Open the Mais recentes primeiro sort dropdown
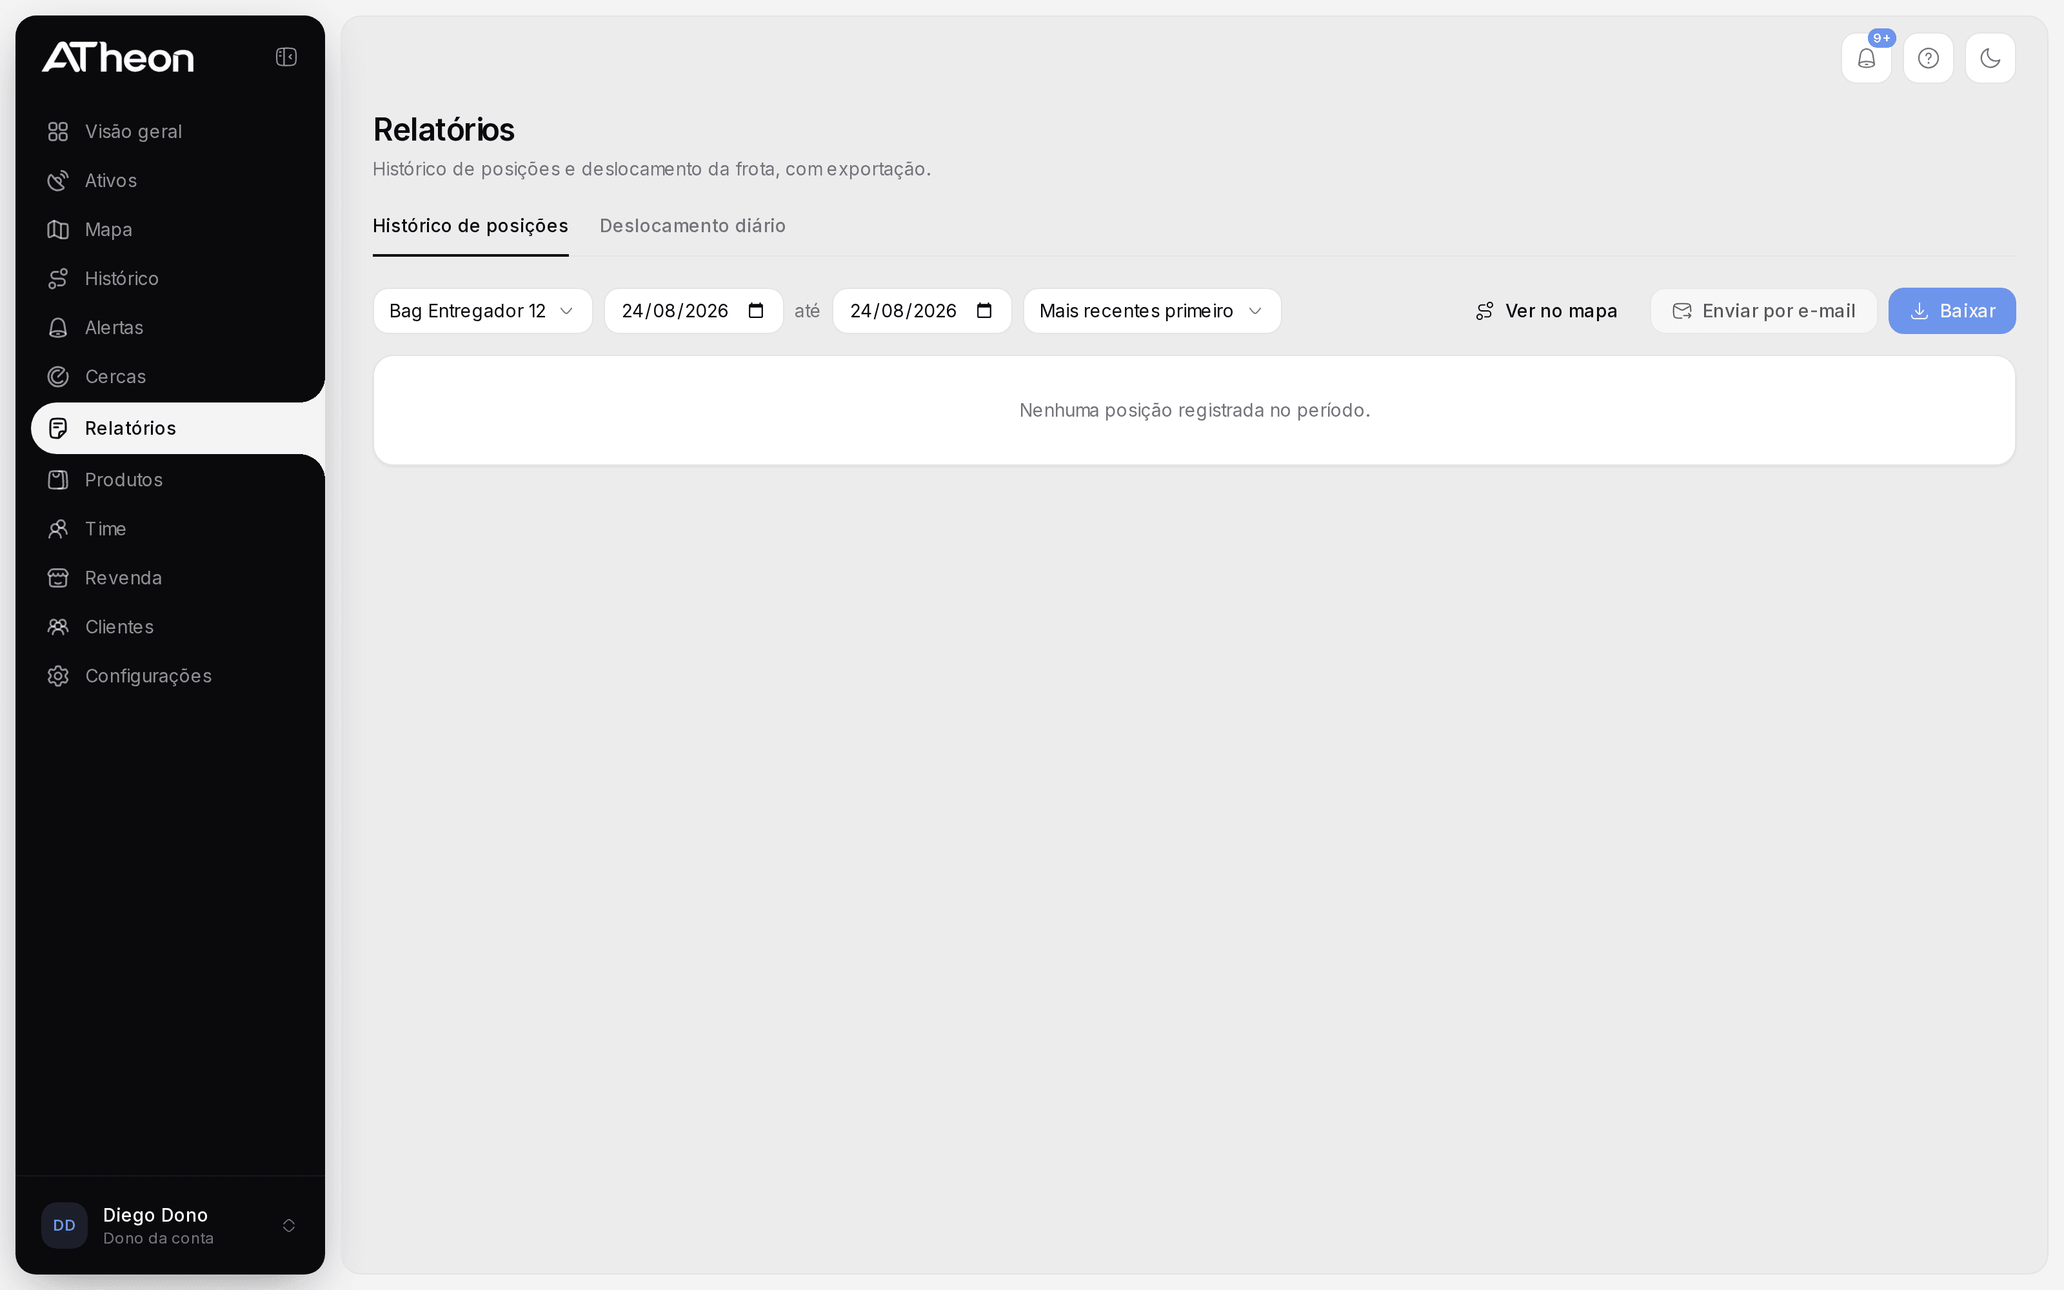 (1152, 310)
